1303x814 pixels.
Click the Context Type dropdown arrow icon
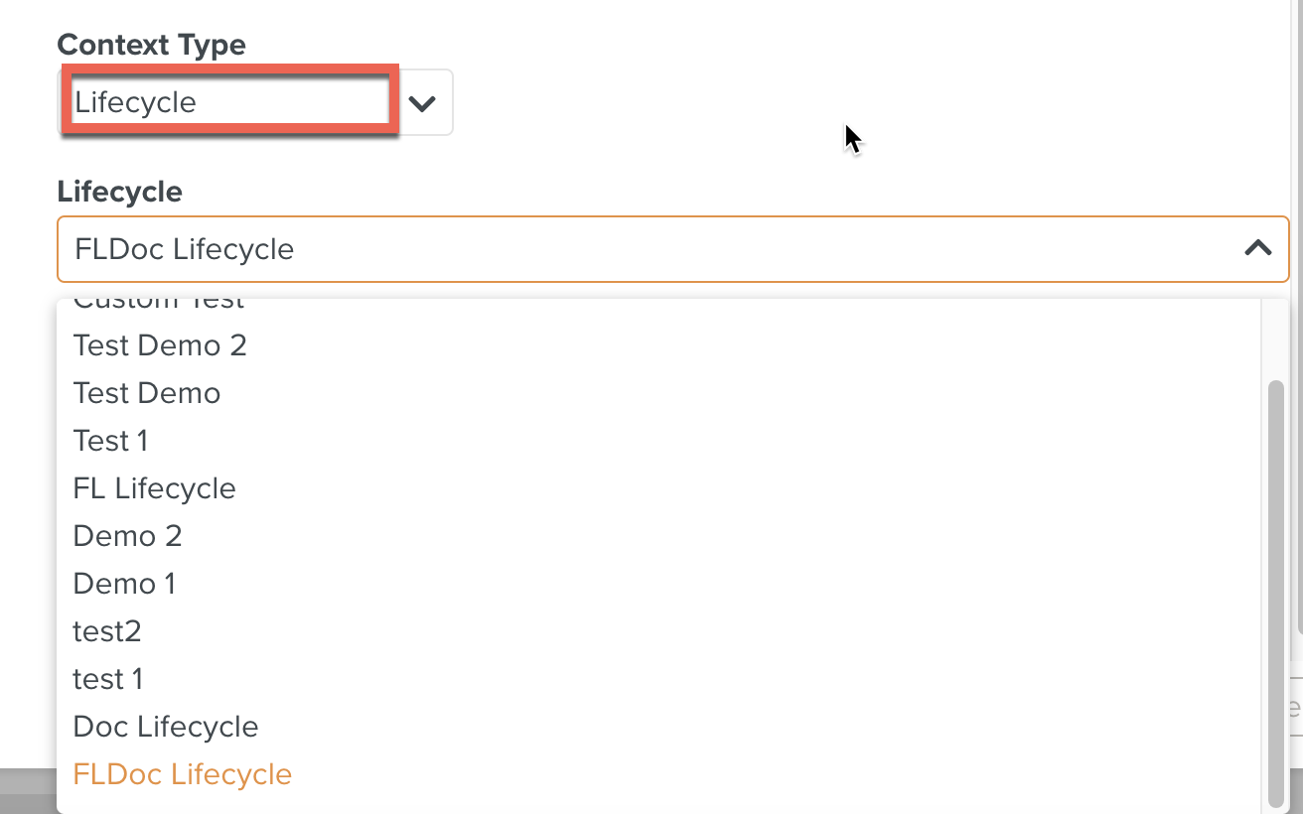(421, 101)
